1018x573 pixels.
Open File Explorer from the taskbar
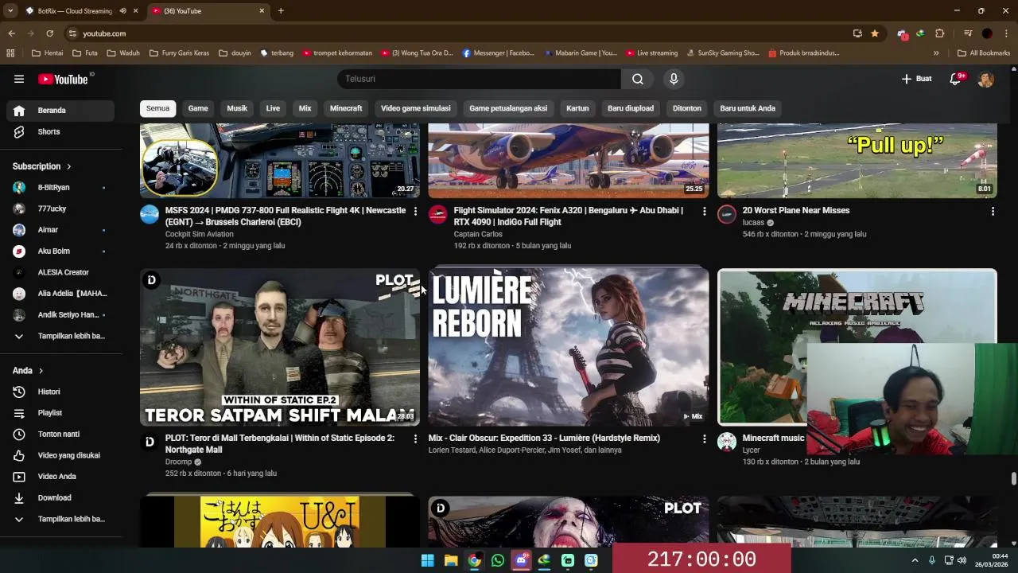click(x=451, y=560)
